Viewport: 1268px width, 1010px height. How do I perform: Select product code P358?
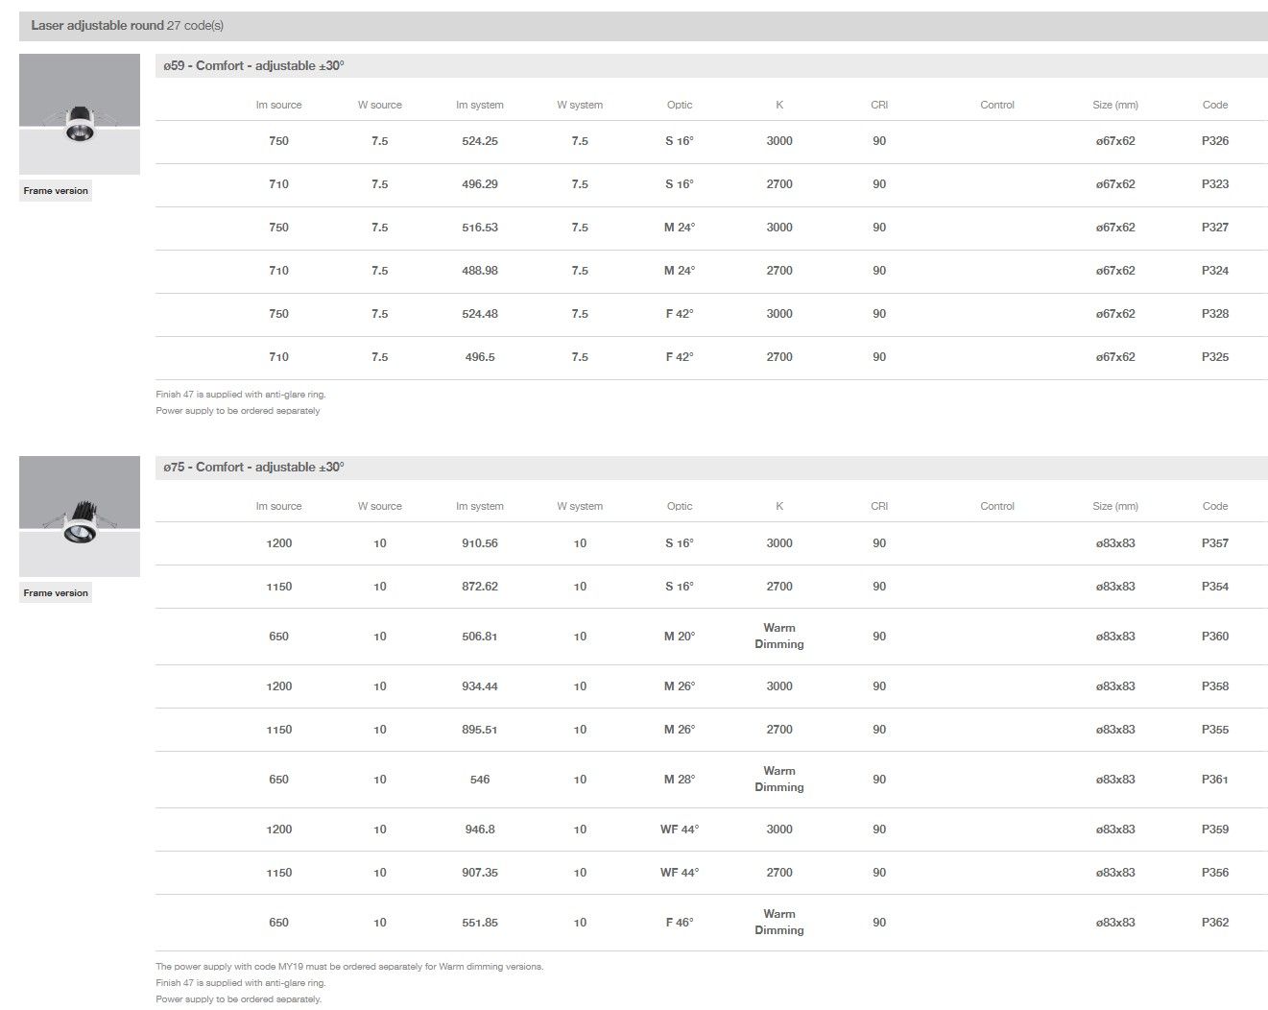[x=1214, y=686]
